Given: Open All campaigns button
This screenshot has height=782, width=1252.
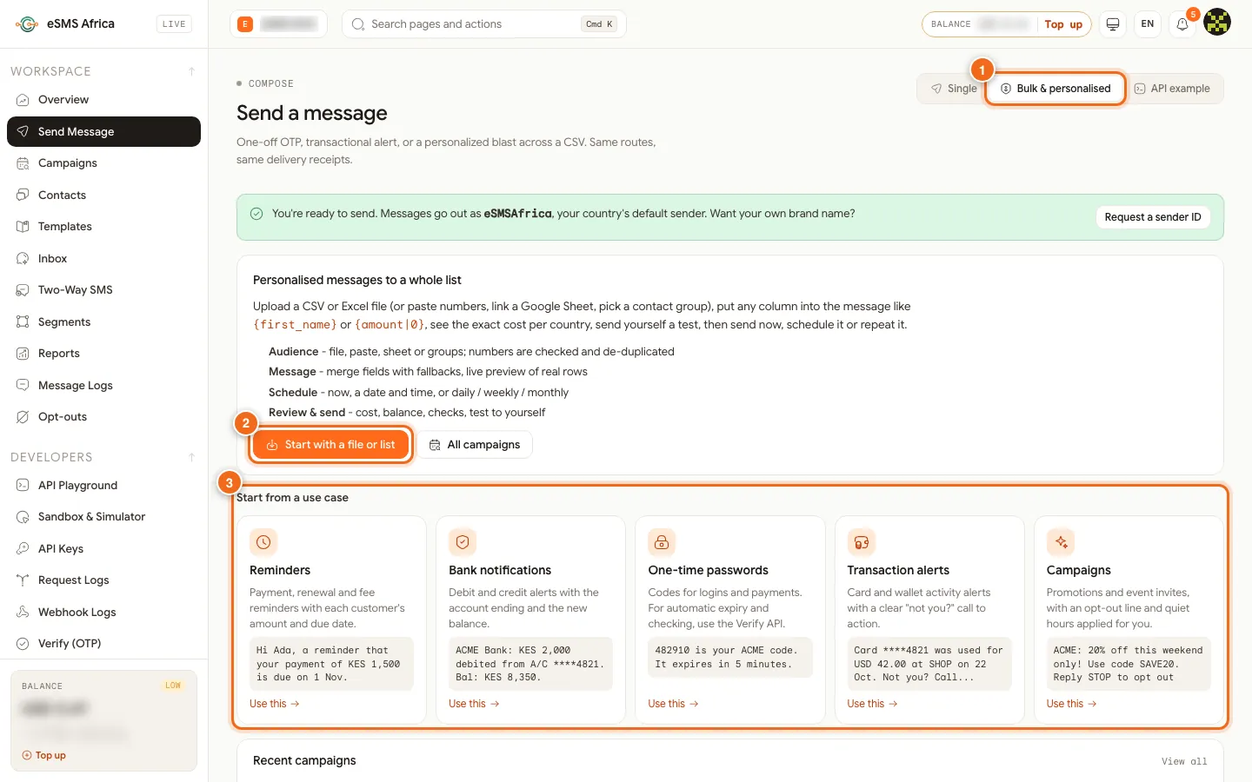Looking at the screenshot, I should (475, 445).
